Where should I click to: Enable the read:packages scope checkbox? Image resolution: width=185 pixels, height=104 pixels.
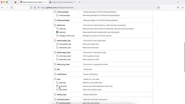point(57,15)
